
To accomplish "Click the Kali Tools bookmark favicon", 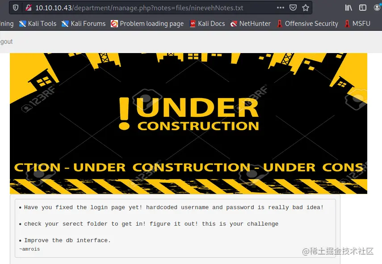I will coord(22,24).
